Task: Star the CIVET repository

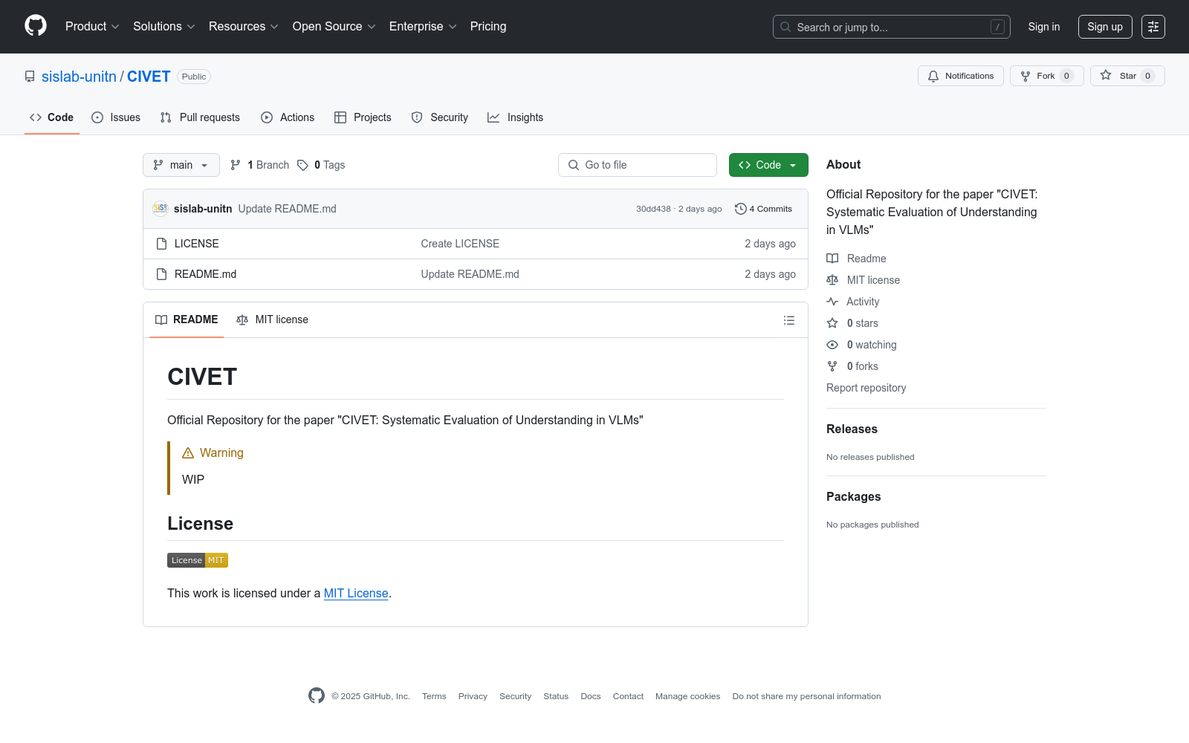Action: click(1127, 76)
